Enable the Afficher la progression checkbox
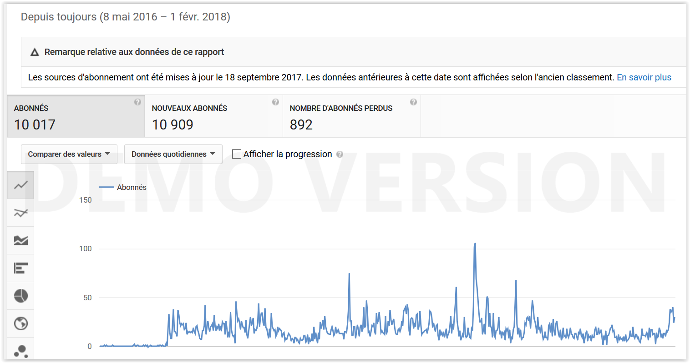Image resolution: width=690 pixels, height=363 pixels. [237, 154]
